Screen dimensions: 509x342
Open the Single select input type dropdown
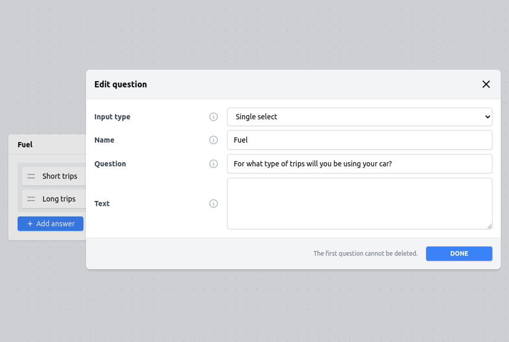(x=359, y=116)
